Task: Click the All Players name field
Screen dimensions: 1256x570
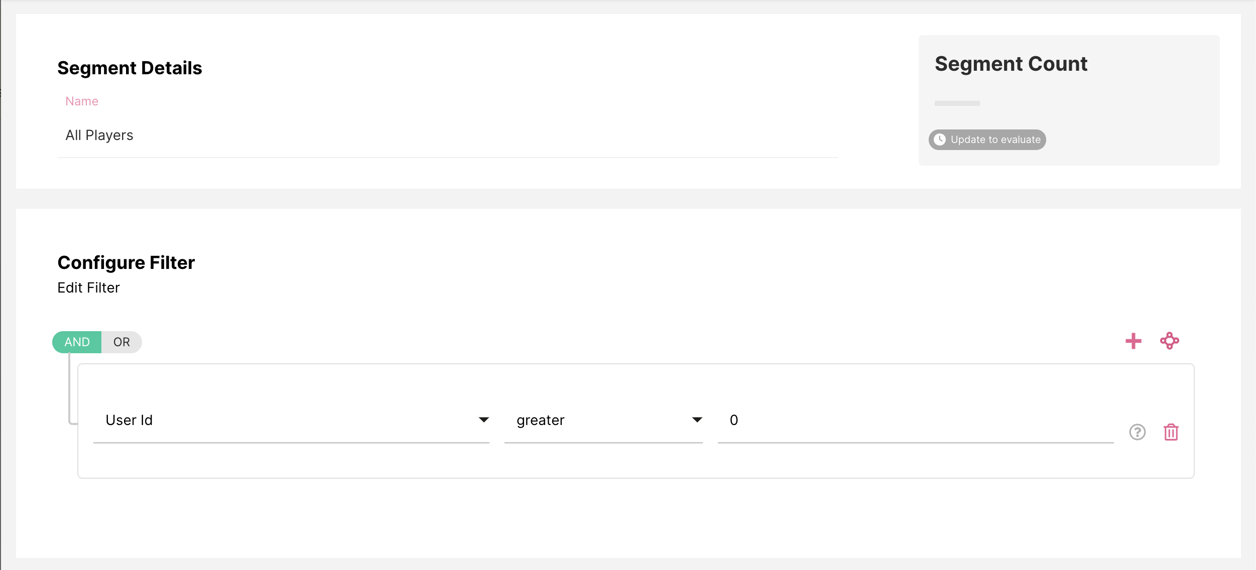Action: tap(447, 135)
